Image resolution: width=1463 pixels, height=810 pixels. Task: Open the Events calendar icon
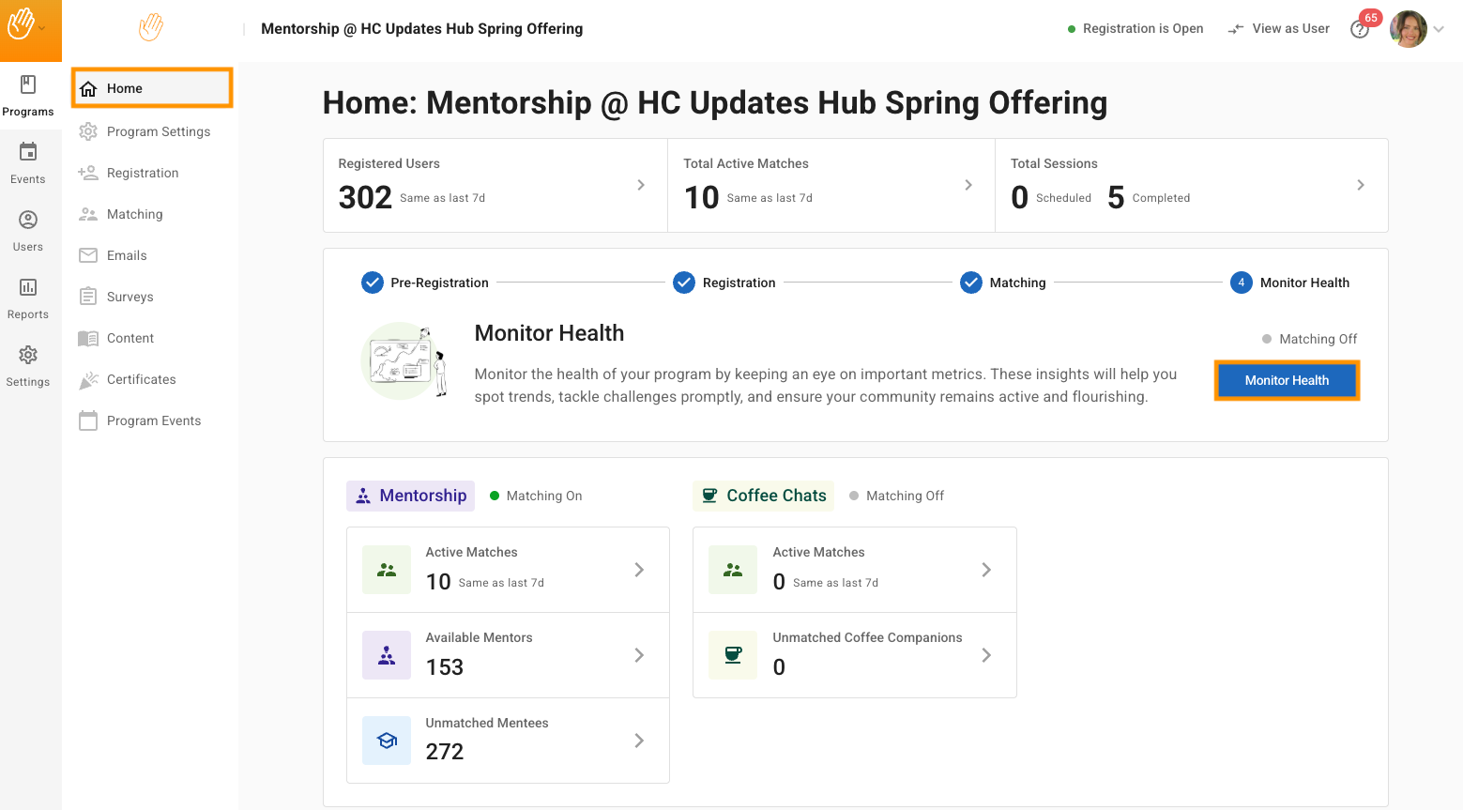click(x=28, y=152)
